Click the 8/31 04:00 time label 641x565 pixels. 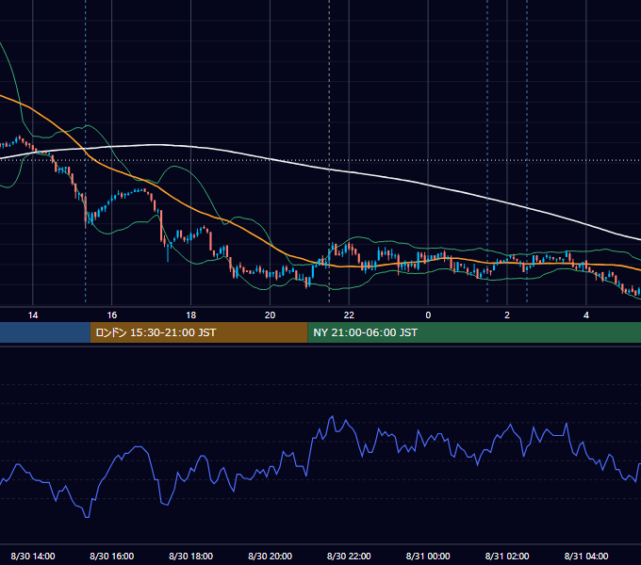(586, 557)
